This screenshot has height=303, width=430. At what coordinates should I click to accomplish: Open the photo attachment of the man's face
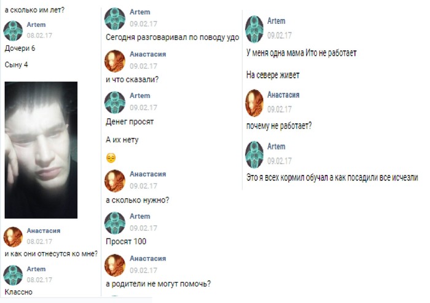click(x=41, y=150)
